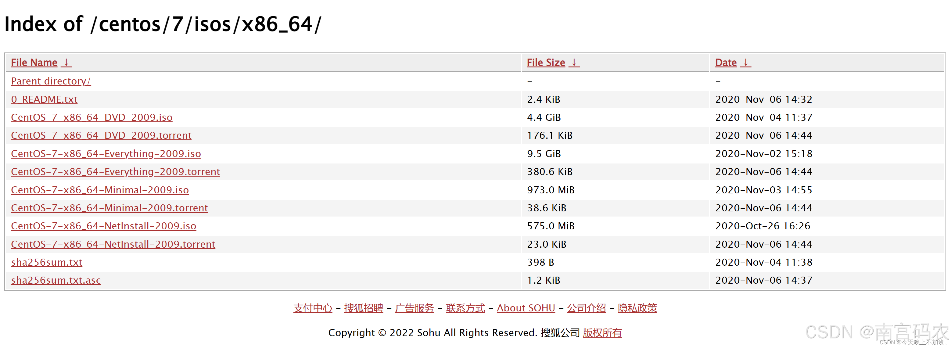The height and width of the screenshot is (348, 951).
Task: Download Everything-2009.iso image
Action: [106, 153]
